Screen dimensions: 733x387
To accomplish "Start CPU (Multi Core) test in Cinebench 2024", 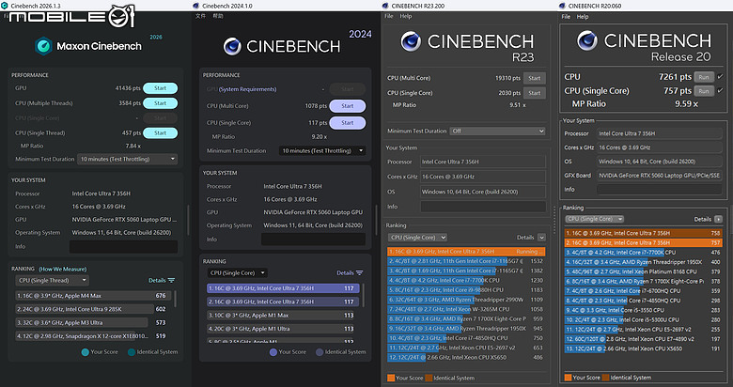I will [x=348, y=105].
